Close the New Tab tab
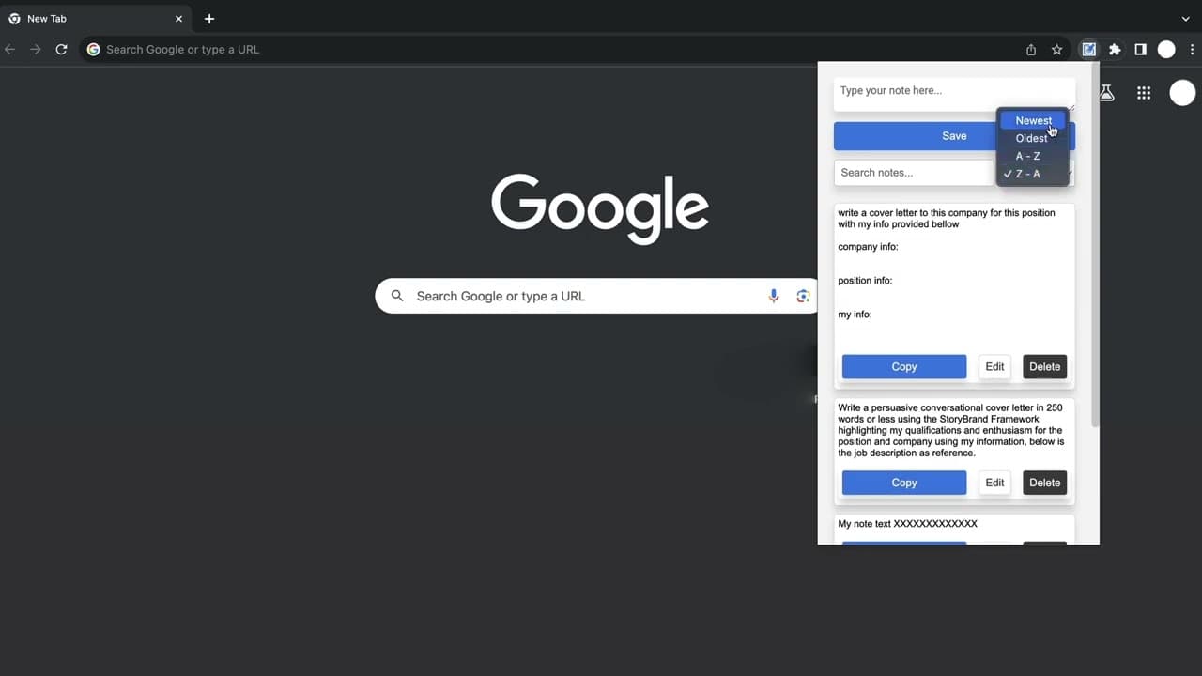The height and width of the screenshot is (676, 1202). click(178, 19)
